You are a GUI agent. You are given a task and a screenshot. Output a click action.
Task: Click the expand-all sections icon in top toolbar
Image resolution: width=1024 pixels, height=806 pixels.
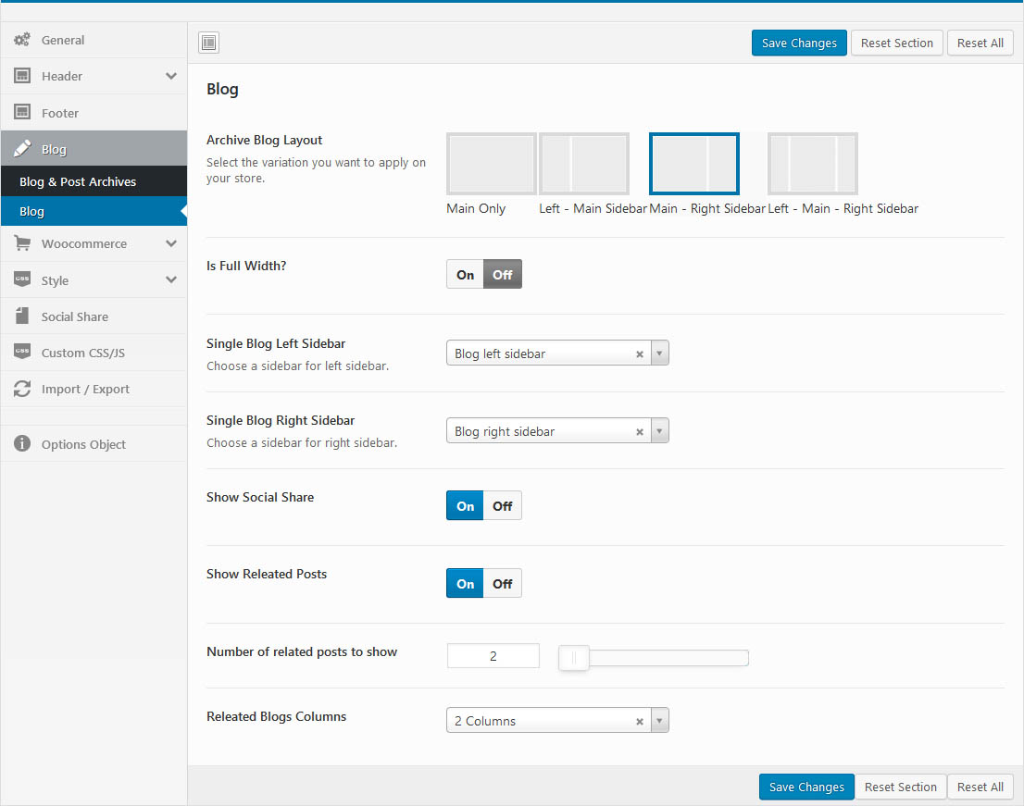click(x=209, y=43)
